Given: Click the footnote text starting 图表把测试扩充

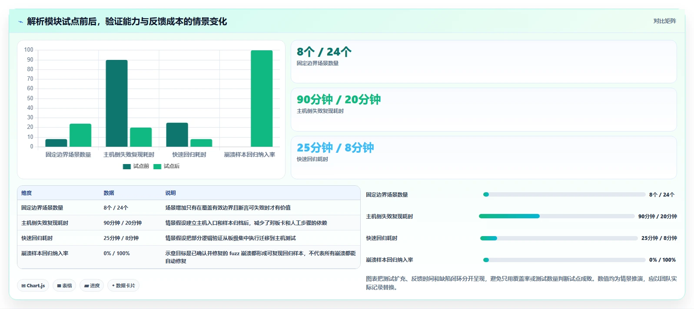Looking at the screenshot, I should [521, 283].
